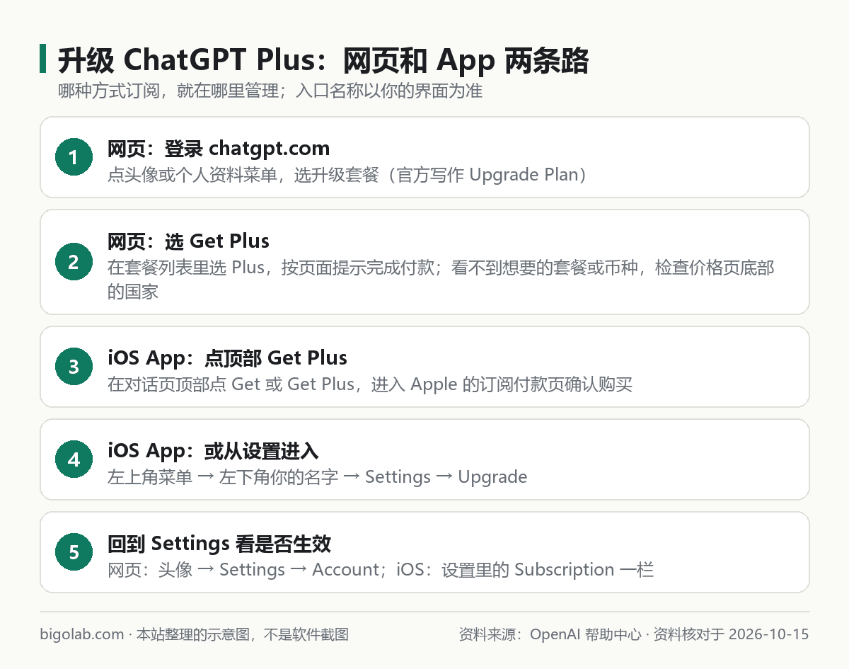Click the footer date "资料核对于 2026-10-15"
Screen dimensions: 849x669
pyautogui.click(x=731, y=634)
